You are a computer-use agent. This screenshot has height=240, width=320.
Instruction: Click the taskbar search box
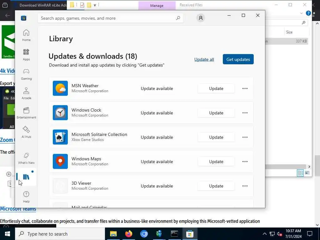60,234
